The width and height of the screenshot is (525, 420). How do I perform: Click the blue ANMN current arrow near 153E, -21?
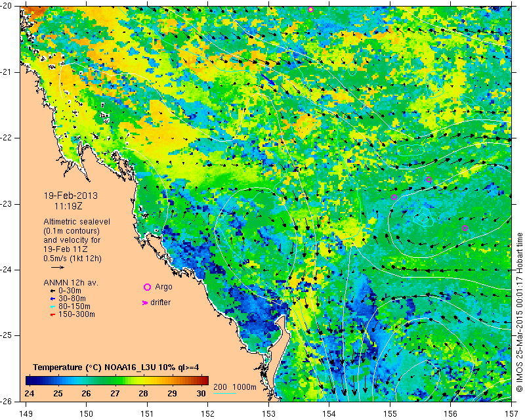(x=268, y=79)
